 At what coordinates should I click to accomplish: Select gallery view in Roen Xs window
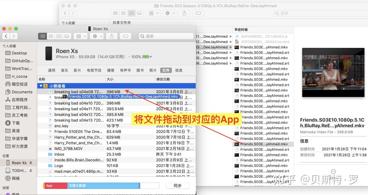click(x=67, y=36)
